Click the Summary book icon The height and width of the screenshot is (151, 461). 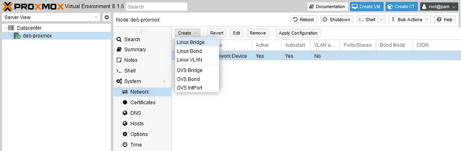click(119, 49)
